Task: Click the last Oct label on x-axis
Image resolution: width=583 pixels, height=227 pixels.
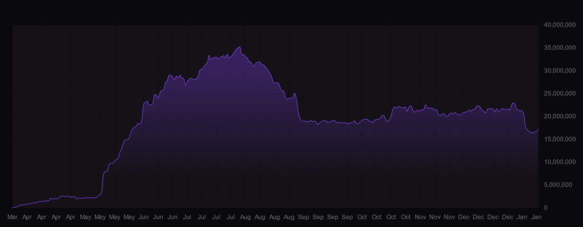Action: [405, 217]
